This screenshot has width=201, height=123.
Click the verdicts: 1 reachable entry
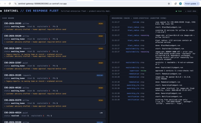[x=154, y=63]
